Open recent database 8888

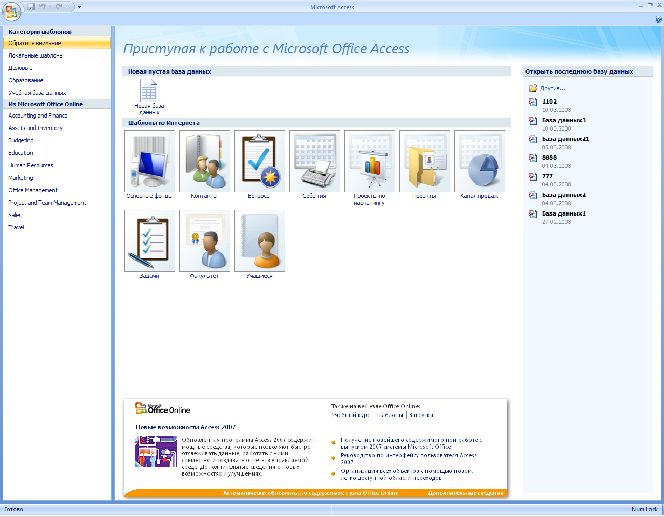[549, 157]
